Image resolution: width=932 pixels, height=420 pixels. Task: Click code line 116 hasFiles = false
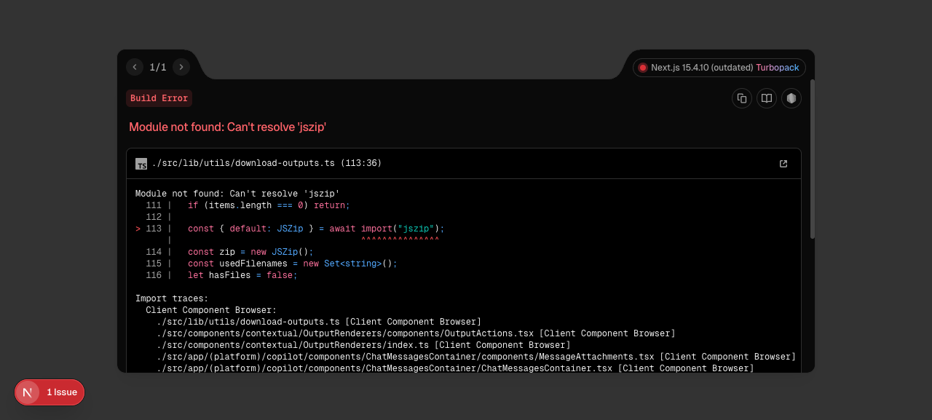(222, 275)
